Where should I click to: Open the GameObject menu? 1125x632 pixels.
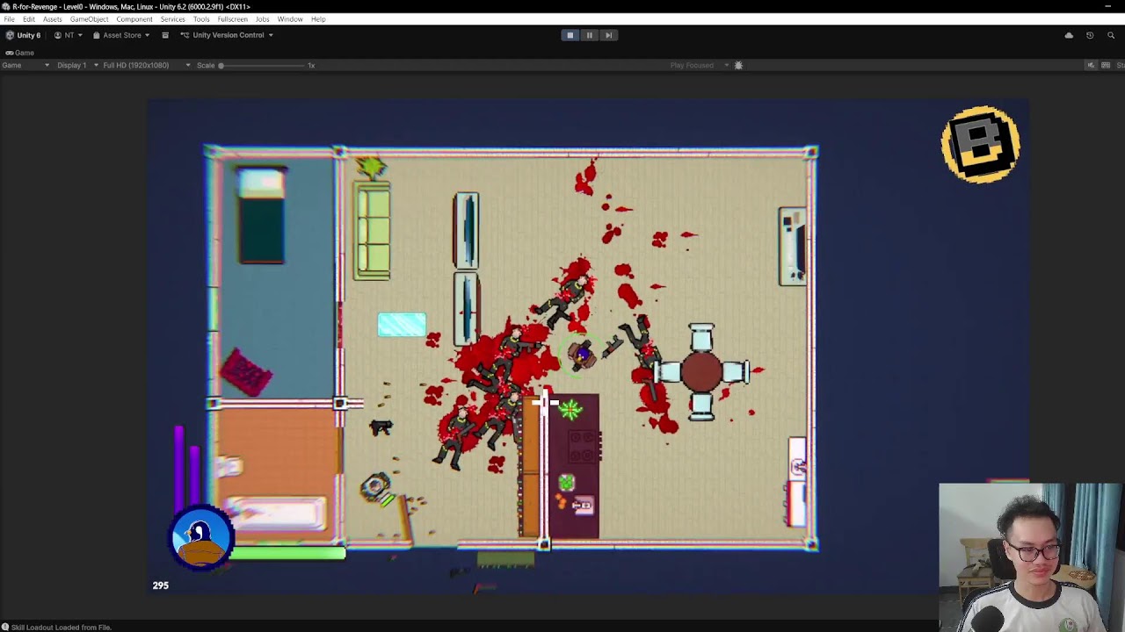(89, 19)
